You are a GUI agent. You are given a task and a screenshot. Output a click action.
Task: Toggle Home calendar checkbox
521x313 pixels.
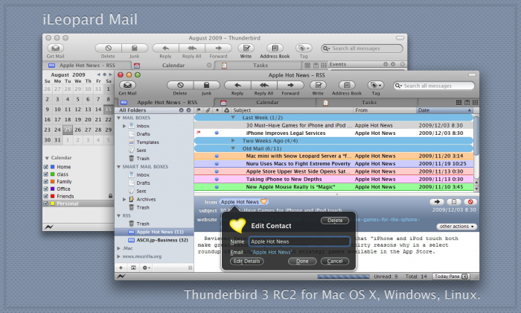46,167
